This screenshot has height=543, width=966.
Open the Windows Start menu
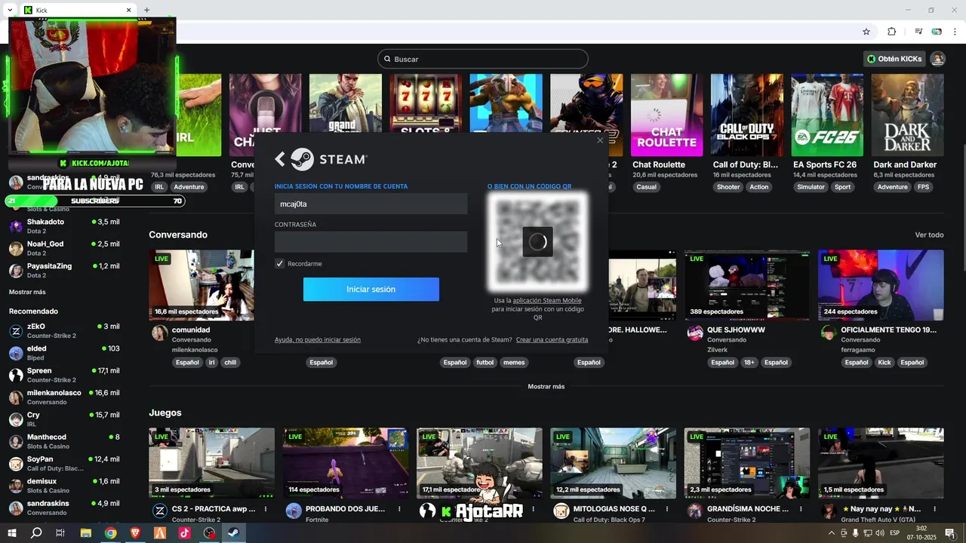coord(12,533)
